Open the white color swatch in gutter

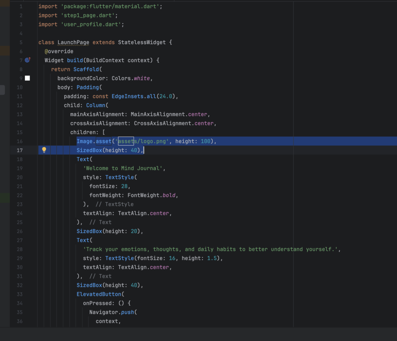click(28, 78)
